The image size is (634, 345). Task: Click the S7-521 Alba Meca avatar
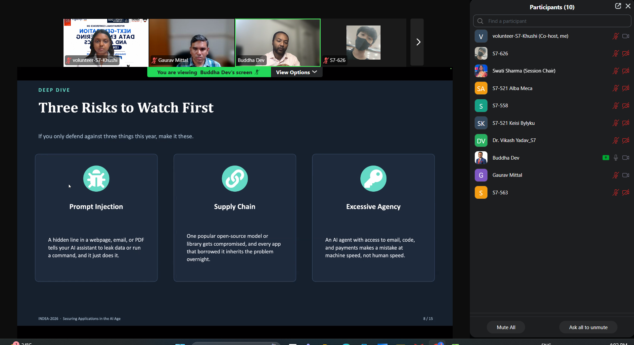point(481,88)
